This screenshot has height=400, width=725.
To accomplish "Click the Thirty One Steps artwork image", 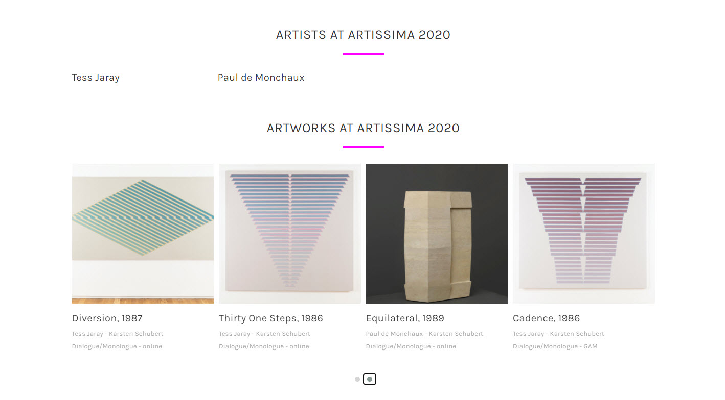I will tap(289, 233).
